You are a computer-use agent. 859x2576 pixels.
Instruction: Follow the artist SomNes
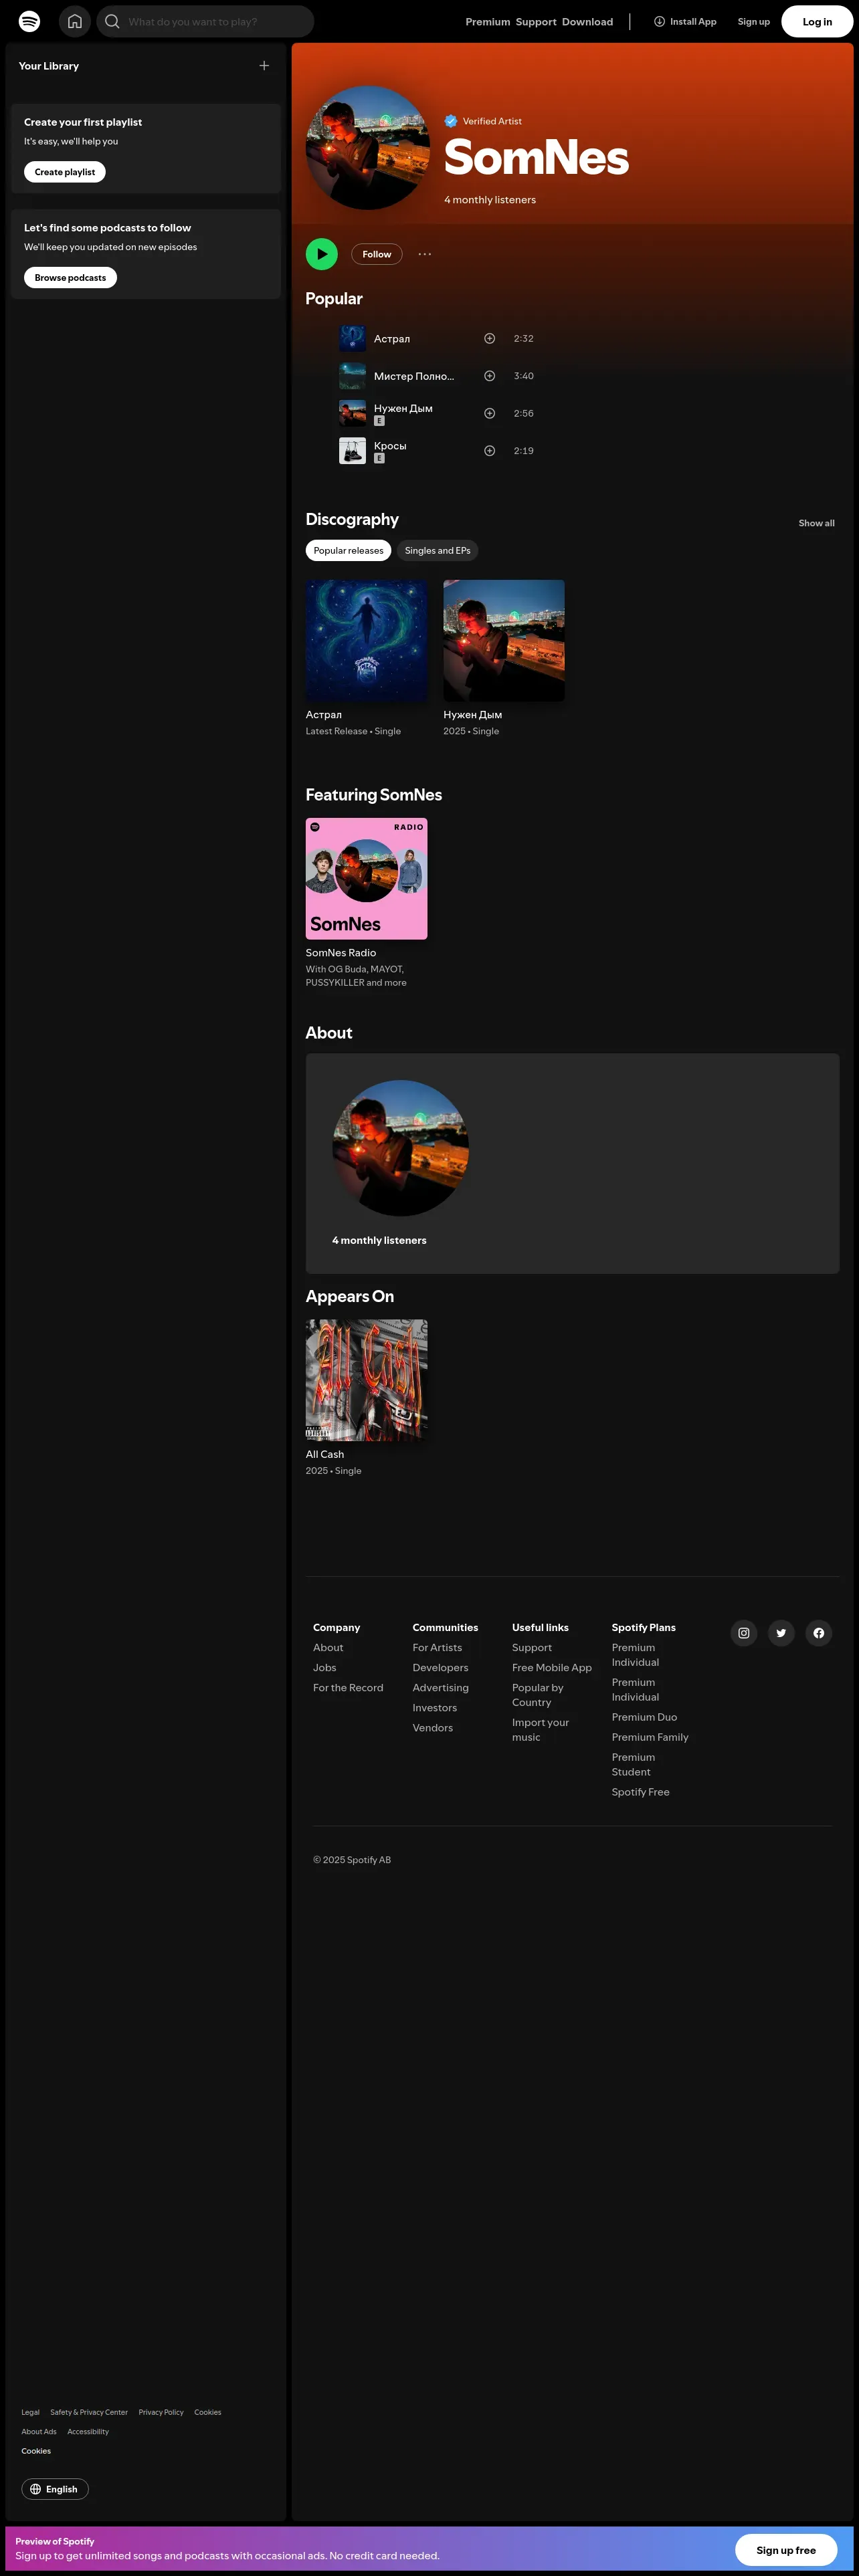pos(377,254)
